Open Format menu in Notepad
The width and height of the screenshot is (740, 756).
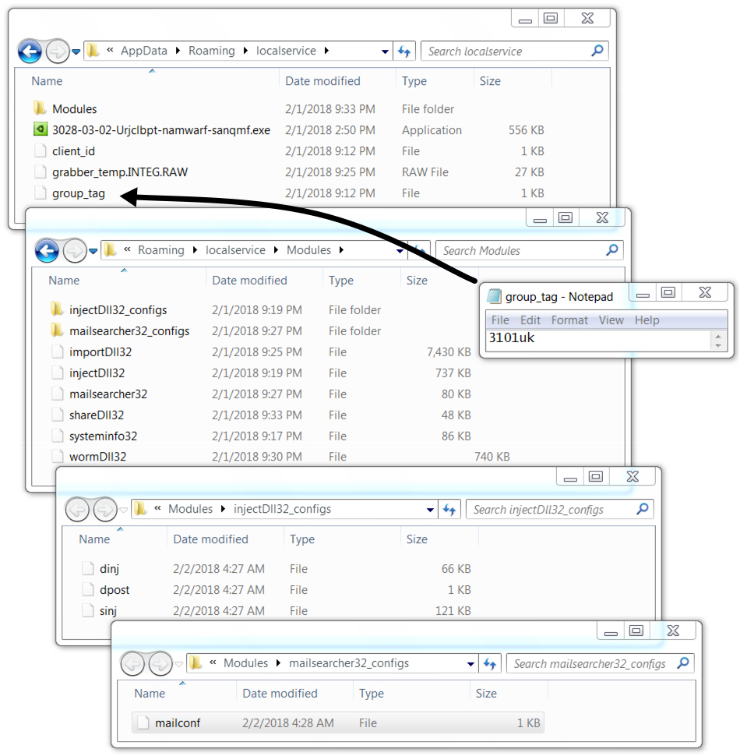(x=569, y=320)
